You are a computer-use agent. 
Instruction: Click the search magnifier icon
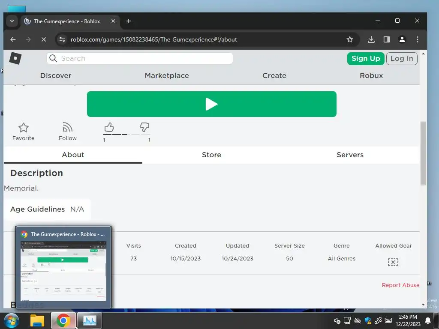coord(53,58)
